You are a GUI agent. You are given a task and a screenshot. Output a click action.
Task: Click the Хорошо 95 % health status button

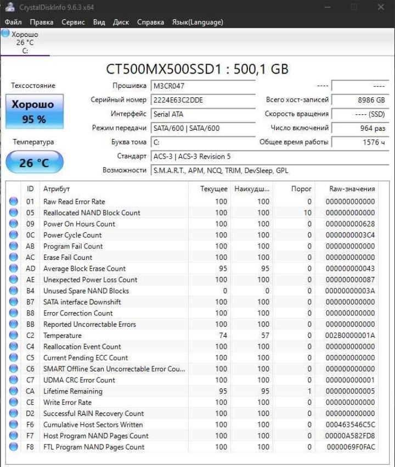35,112
